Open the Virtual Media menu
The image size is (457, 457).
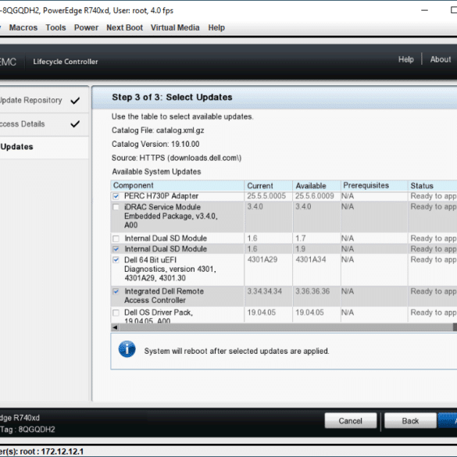point(175,27)
